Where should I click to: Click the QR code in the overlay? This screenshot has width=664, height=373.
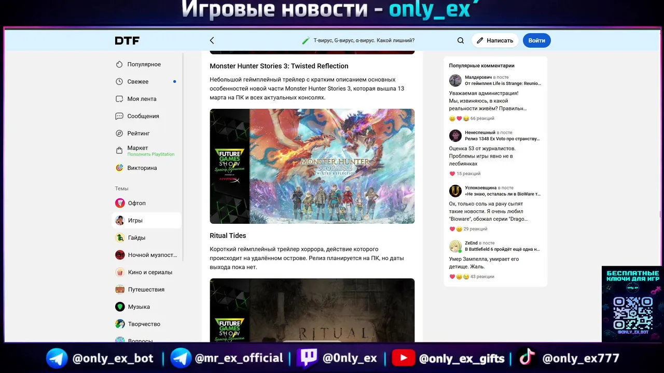(632, 312)
